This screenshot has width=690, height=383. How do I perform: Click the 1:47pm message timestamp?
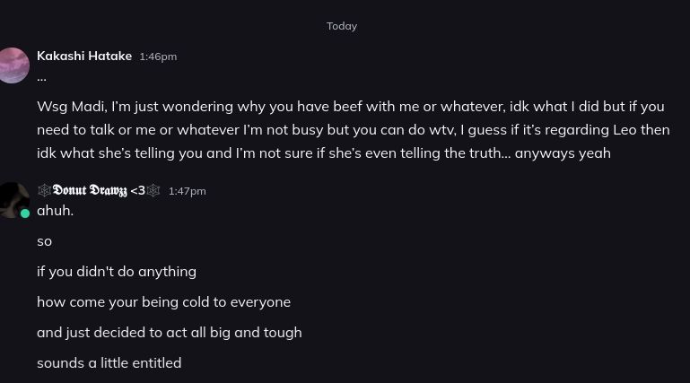[x=188, y=191]
